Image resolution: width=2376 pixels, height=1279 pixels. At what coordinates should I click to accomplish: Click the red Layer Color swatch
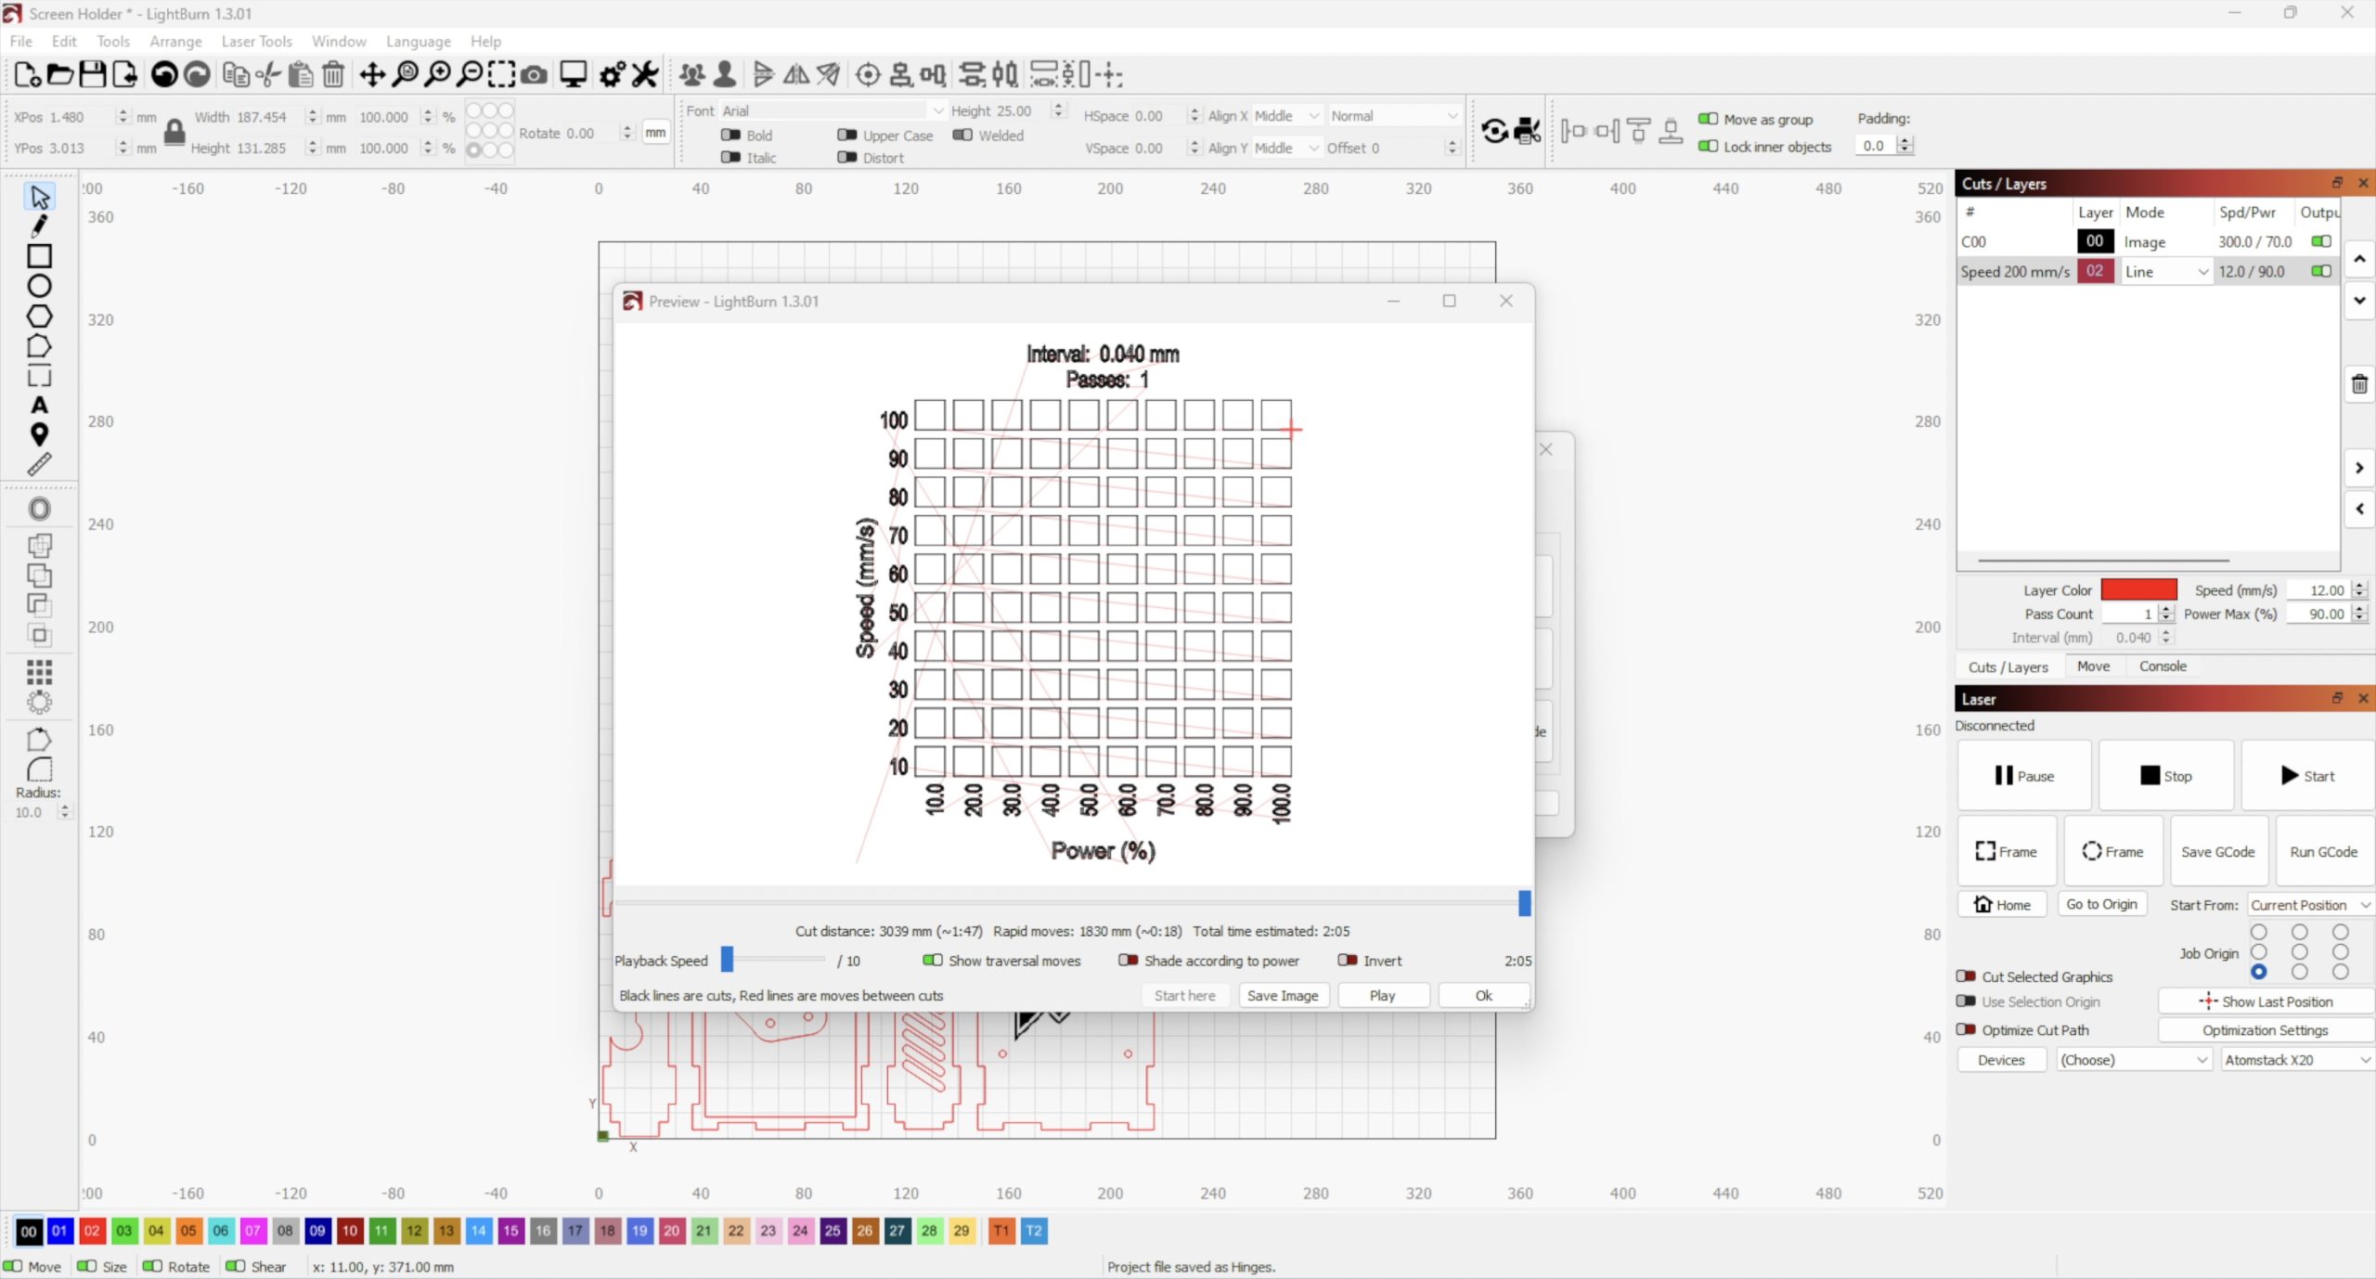[x=2138, y=590]
